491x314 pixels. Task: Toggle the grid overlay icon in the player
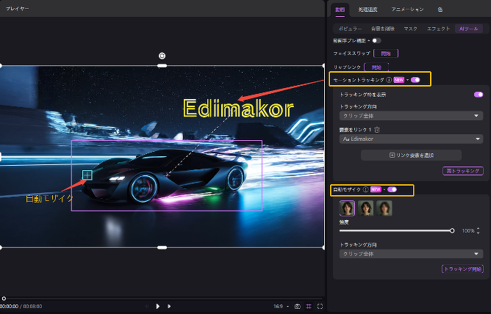pyautogui.click(x=309, y=306)
